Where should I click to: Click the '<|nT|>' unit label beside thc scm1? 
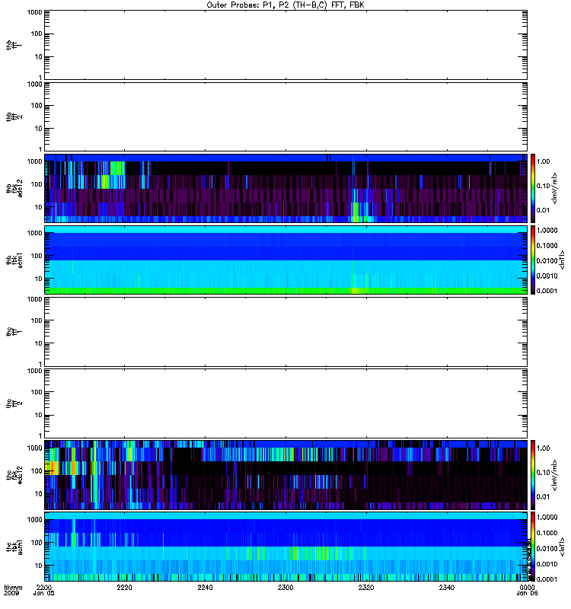pos(562,547)
